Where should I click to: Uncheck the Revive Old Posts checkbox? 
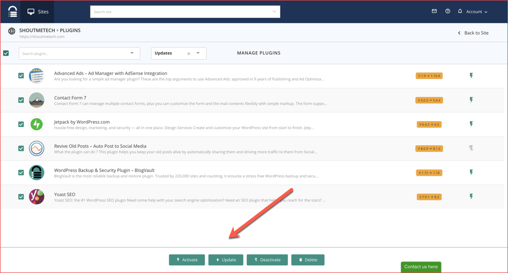pyautogui.click(x=21, y=148)
